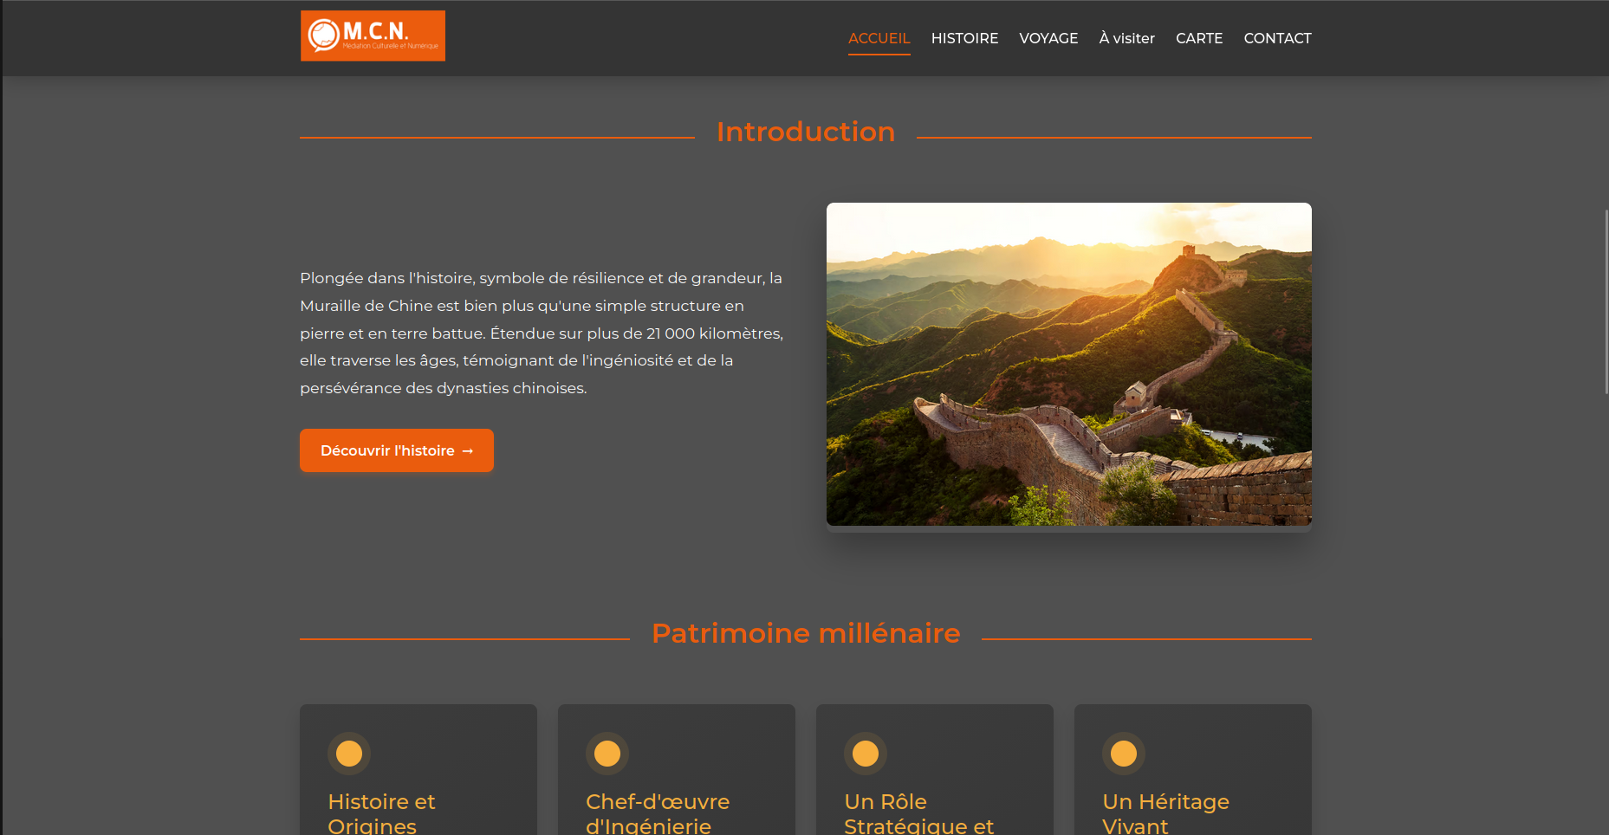
Task: Click the icon above Un Héritage Vivant
Action: pos(1123,754)
